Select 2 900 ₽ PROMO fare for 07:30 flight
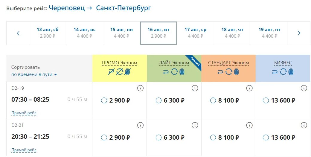Viewport: 311px width, 157px height. [x=104, y=100]
